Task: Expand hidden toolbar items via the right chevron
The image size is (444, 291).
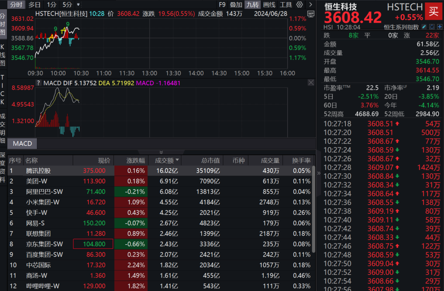Action: [x=310, y=5]
